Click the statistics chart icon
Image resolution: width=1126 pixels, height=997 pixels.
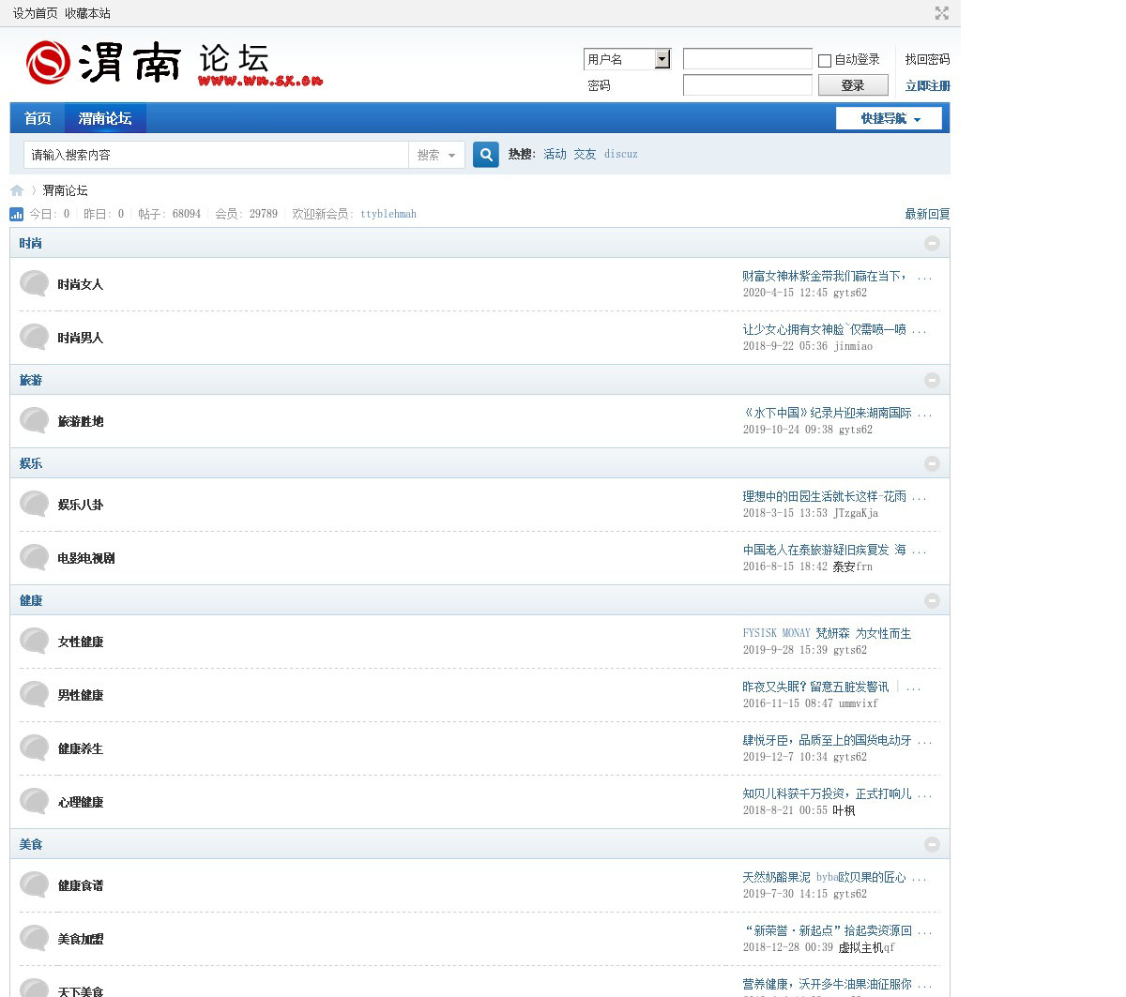click(17, 215)
